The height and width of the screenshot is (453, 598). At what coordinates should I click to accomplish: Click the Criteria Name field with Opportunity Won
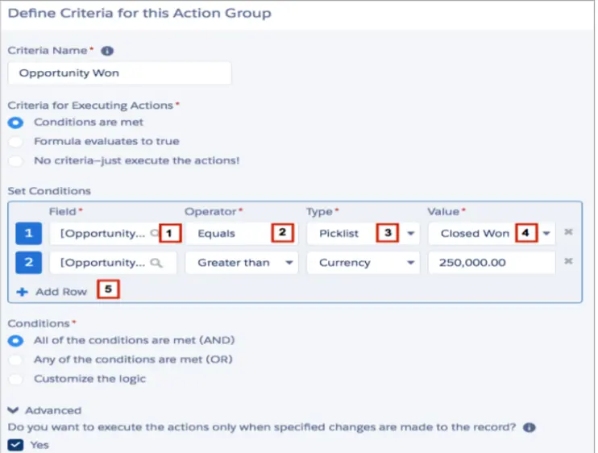[x=119, y=73]
